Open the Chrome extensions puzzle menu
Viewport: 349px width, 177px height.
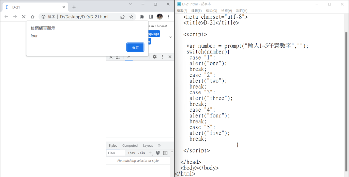142,17
